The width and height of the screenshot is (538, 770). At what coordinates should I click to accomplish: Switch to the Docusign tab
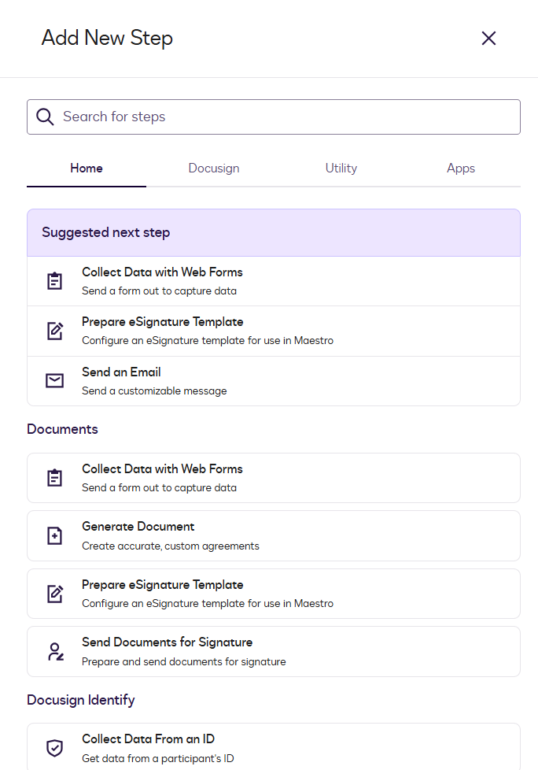click(x=213, y=168)
